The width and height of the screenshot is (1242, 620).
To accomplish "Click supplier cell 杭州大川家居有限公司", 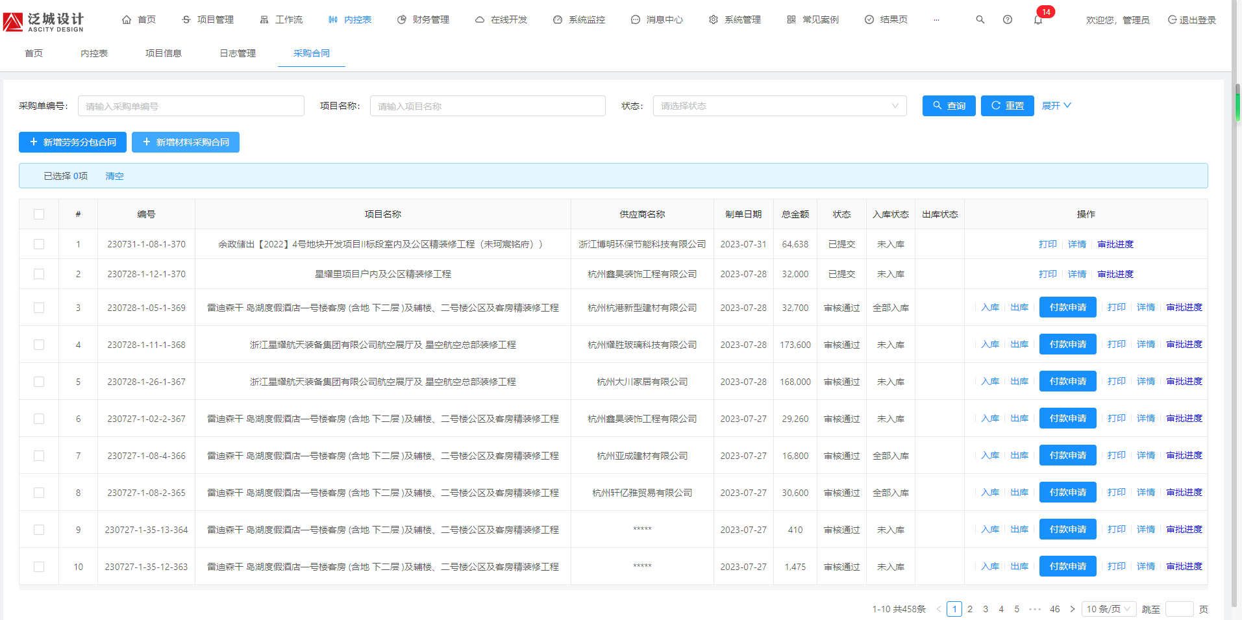I will point(642,382).
